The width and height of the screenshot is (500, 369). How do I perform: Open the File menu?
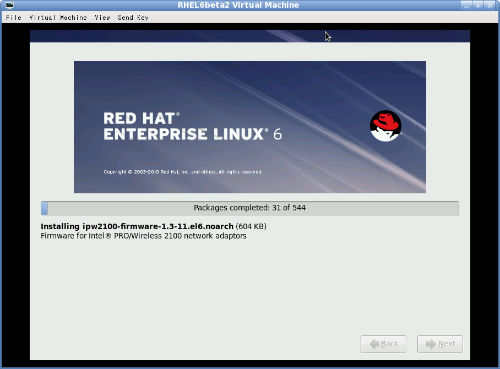(x=14, y=18)
